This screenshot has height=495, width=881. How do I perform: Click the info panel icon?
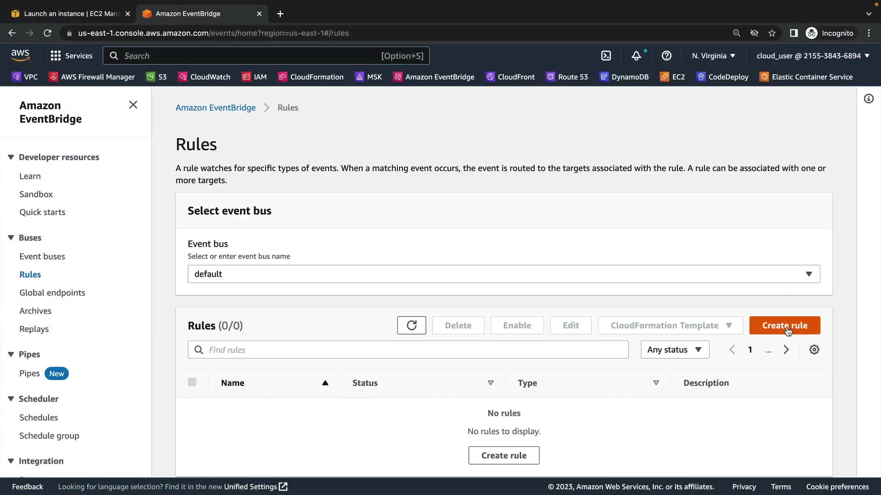click(869, 99)
